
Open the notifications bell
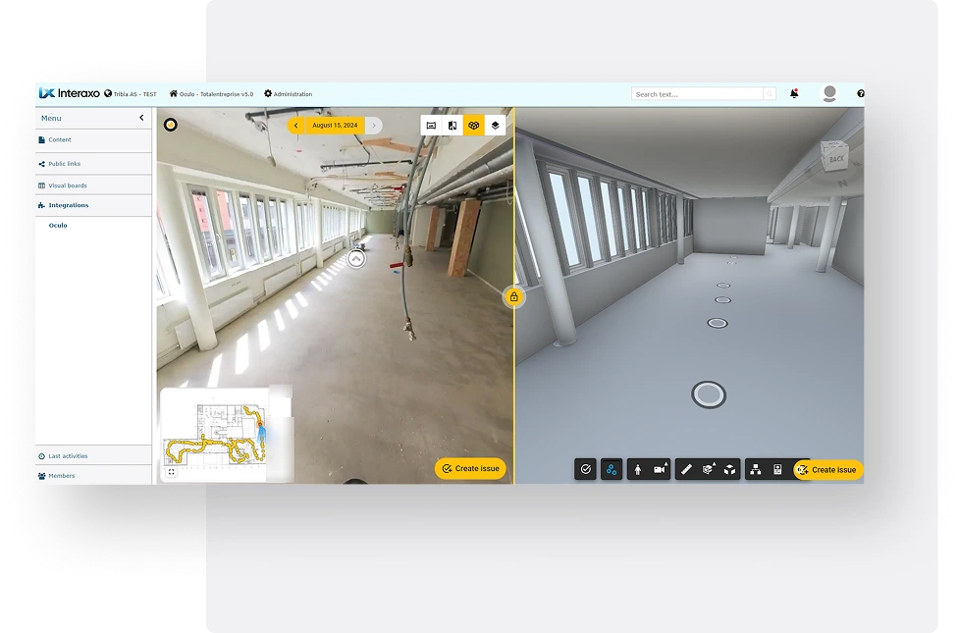pos(794,94)
